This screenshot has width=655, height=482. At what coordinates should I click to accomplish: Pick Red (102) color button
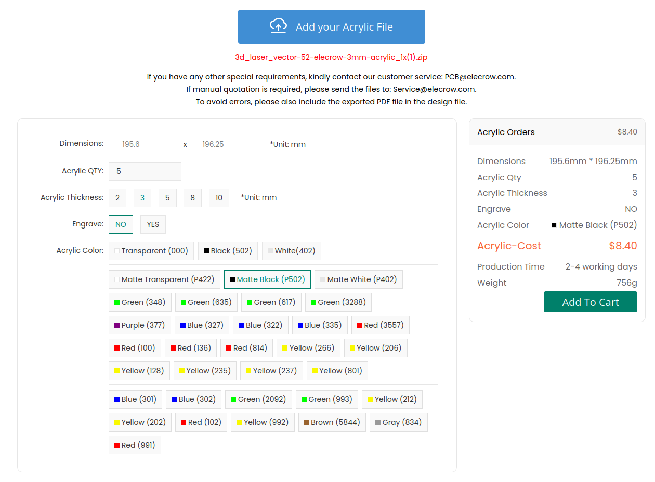pyautogui.click(x=201, y=422)
